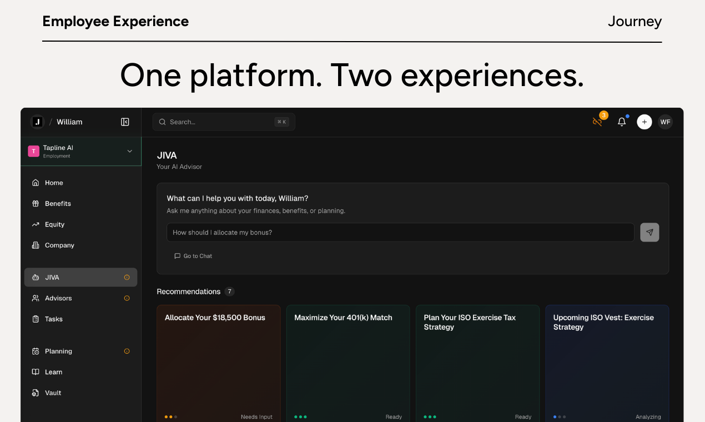Screen dimensions: 705x422
Task: Click the Equity trending chart icon
Action: click(x=34, y=224)
